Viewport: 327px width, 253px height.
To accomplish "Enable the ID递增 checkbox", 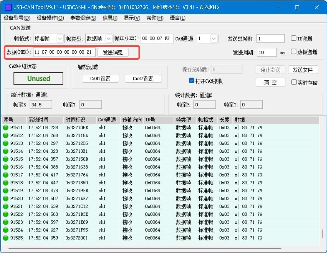I will click(x=294, y=38).
